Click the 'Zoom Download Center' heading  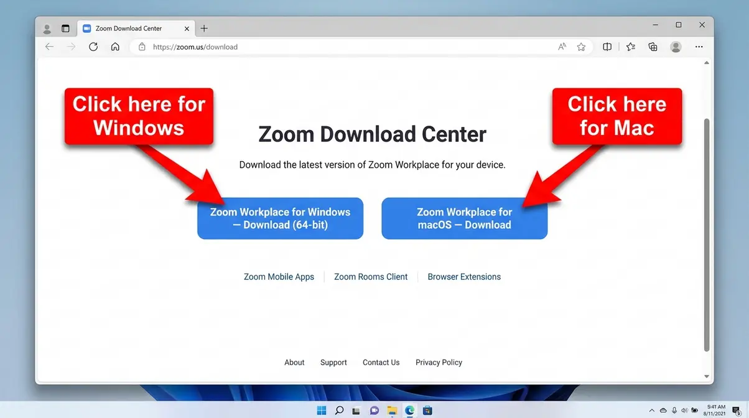[372, 134]
